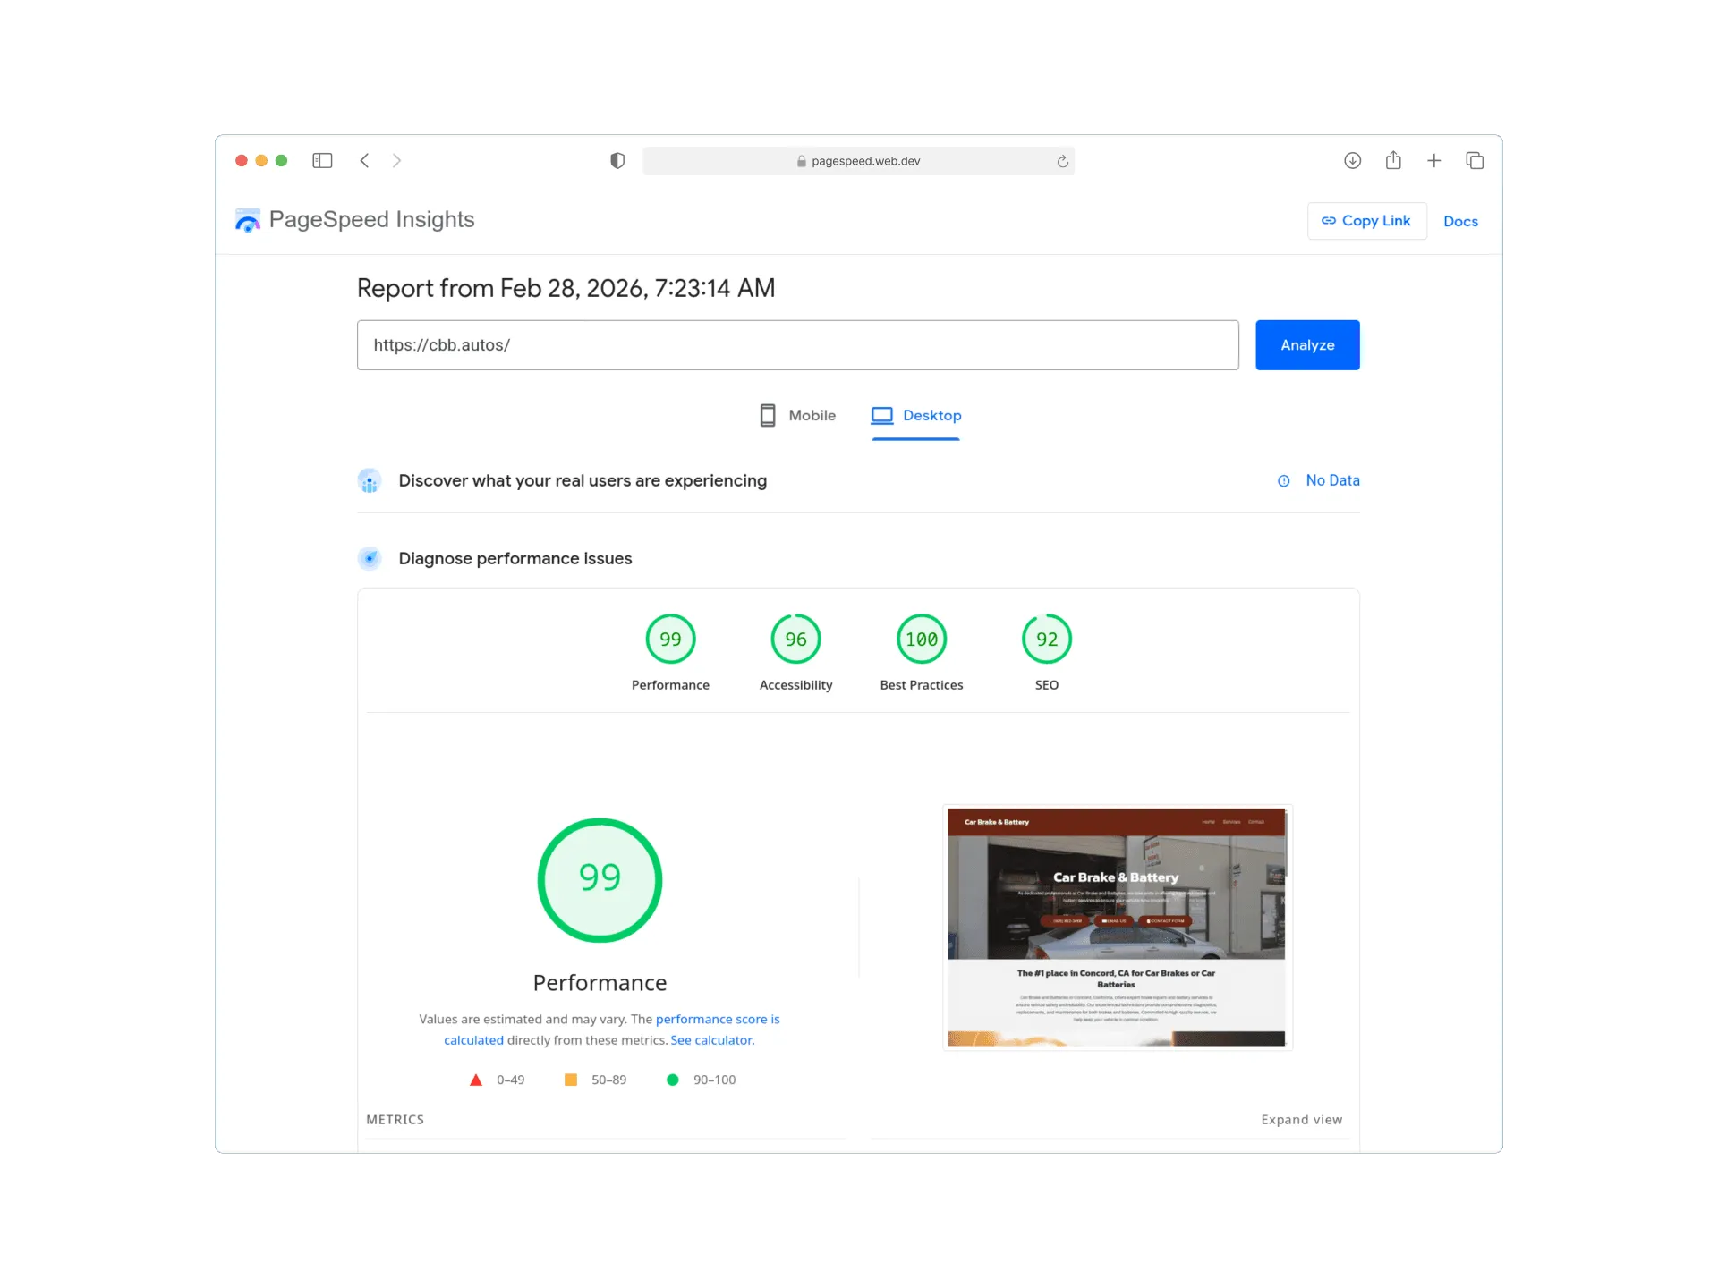Click the Copy Link chain icon
The height and width of the screenshot is (1288, 1718).
tap(1328, 221)
